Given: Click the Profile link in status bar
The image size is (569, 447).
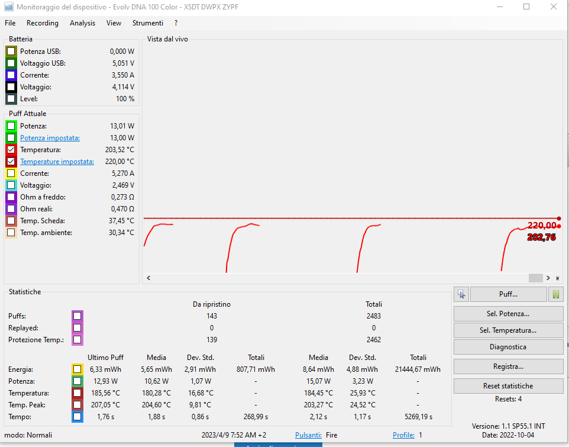Looking at the screenshot, I should click(x=403, y=435).
